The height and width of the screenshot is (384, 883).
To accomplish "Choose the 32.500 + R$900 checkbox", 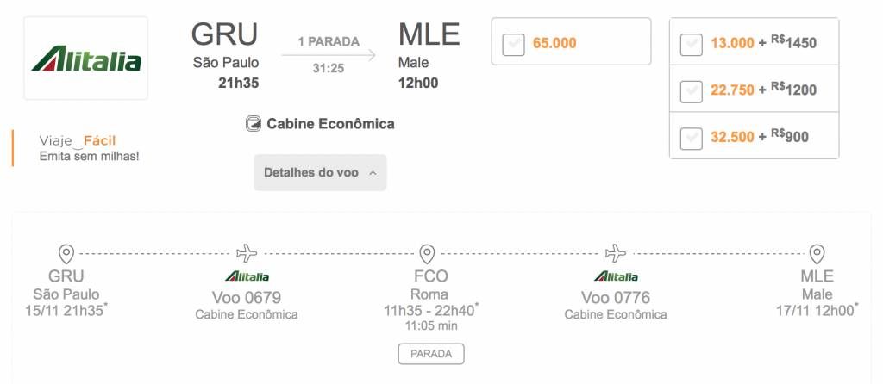I will coord(691,139).
